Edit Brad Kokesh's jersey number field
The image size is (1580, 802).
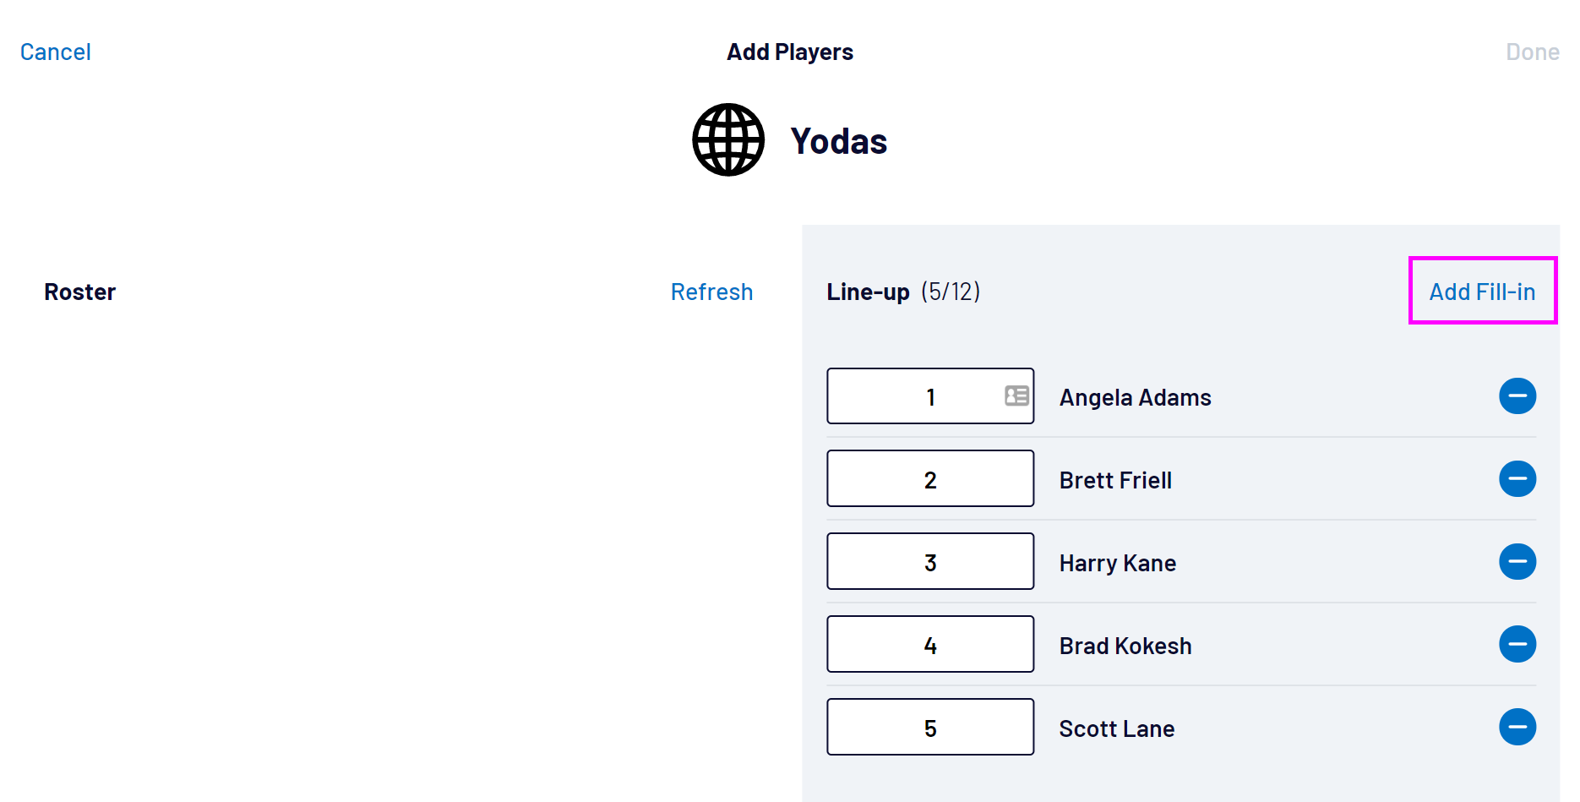pyautogui.click(x=929, y=645)
